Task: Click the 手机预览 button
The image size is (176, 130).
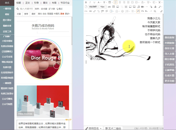Action: [x=169, y=65]
